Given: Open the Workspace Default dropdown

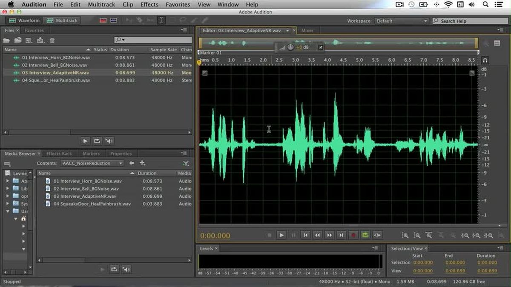Looking at the screenshot, I should 401,21.
